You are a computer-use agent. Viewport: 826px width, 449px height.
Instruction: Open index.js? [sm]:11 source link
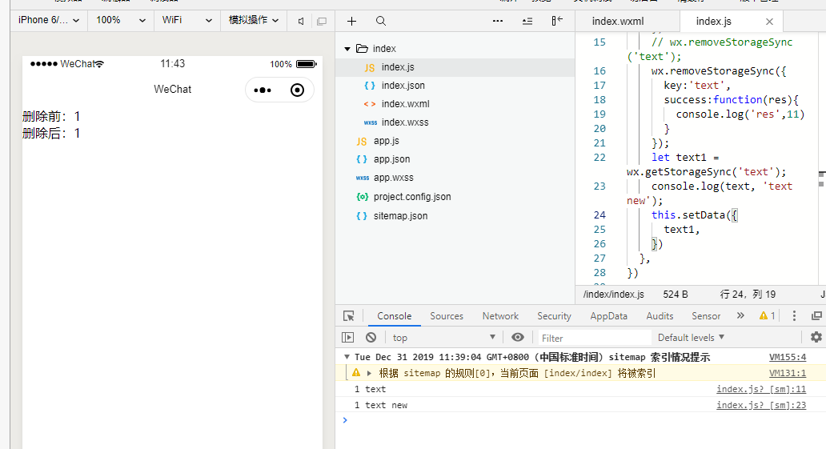click(x=761, y=389)
